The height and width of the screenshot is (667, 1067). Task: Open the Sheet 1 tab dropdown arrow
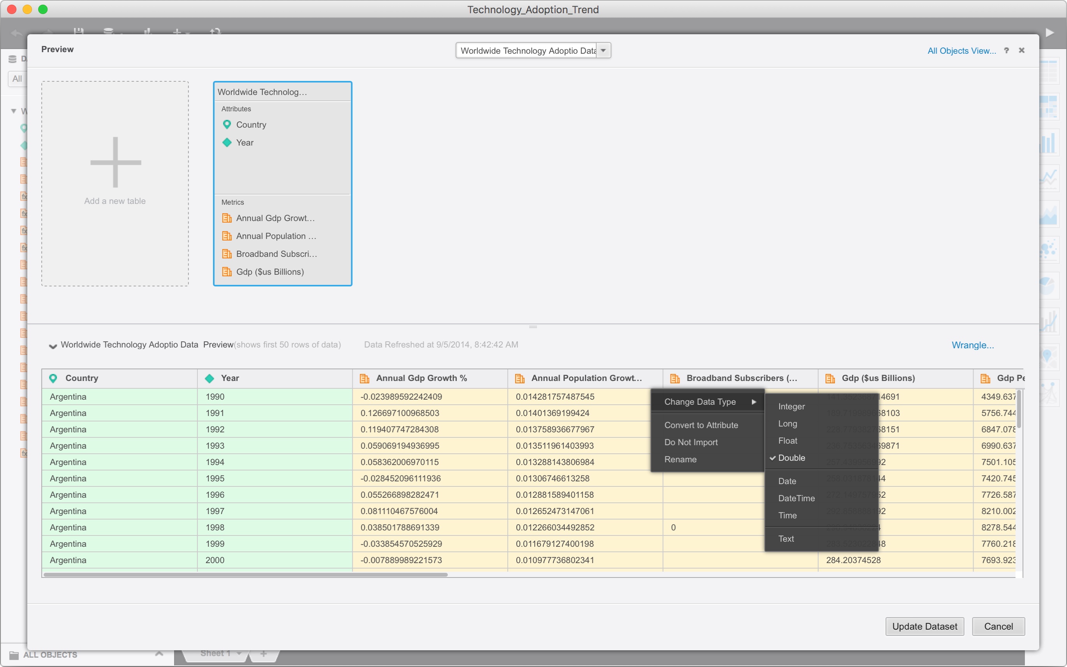(239, 653)
